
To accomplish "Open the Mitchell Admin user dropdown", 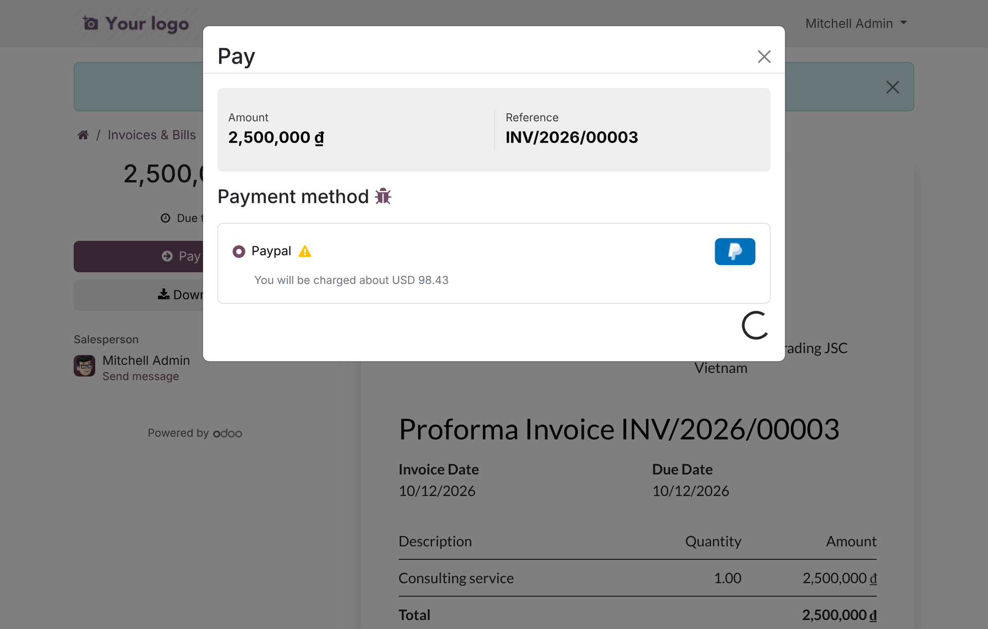I will point(856,24).
